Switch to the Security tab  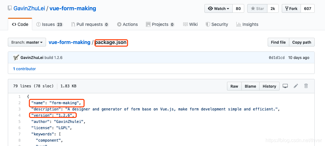[x=217, y=24]
